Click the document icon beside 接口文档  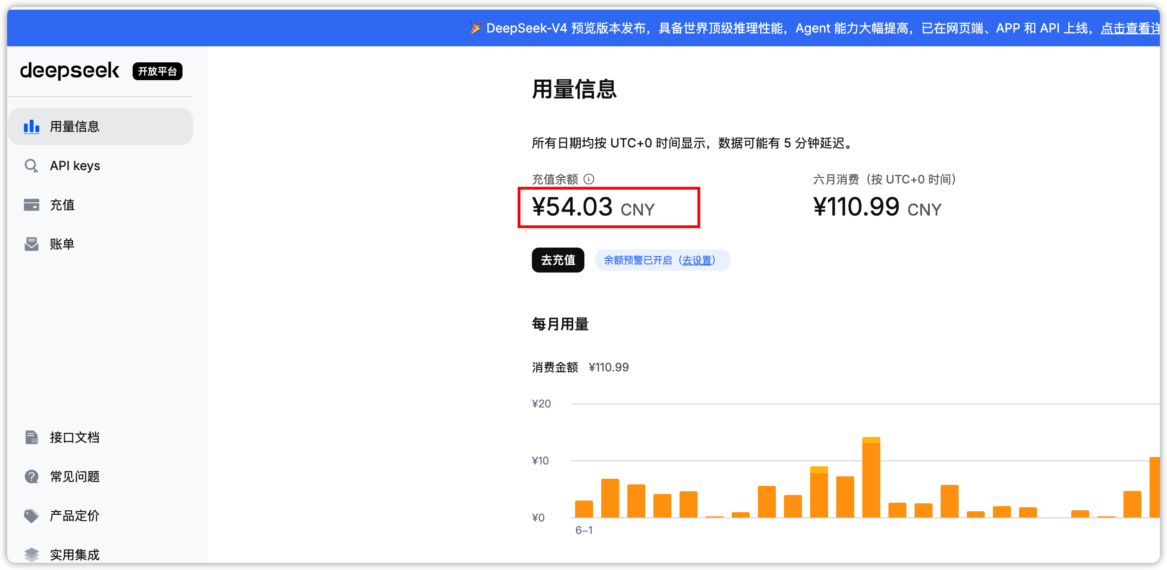pyautogui.click(x=31, y=437)
